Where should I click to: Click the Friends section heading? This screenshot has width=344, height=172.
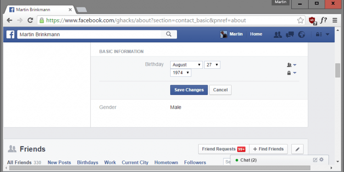pos(33,149)
